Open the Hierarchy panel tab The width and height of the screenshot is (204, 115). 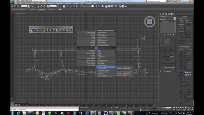point(166,14)
